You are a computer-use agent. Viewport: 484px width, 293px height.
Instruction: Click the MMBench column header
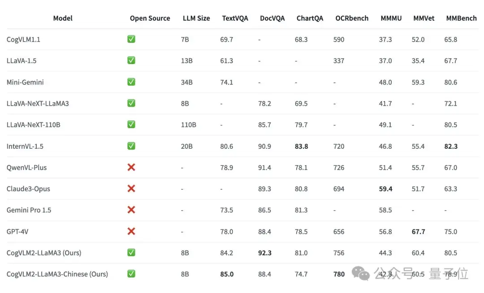[461, 18]
